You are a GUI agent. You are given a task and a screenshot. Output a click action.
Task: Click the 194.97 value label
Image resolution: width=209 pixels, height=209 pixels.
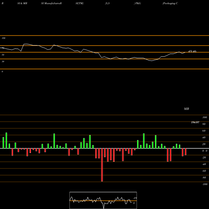[x=195, y=122]
